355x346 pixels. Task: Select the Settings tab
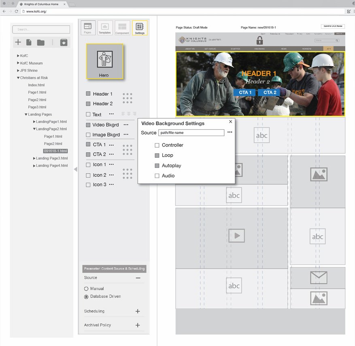click(140, 28)
